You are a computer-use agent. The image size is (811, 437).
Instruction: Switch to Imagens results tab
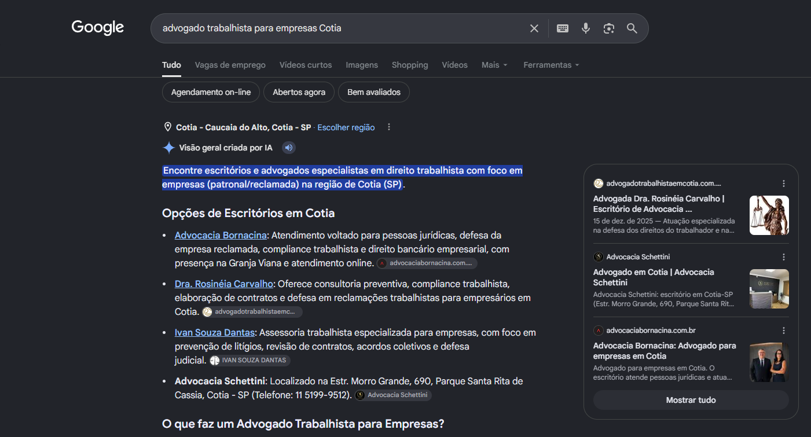click(x=362, y=65)
